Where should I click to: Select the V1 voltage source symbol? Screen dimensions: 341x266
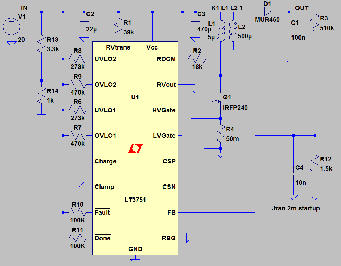[x=12, y=27]
